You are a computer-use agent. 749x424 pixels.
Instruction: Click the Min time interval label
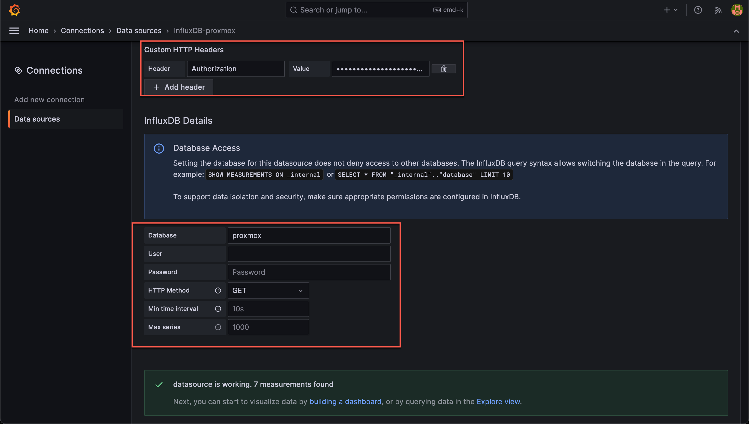pyautogui.click(x=173, y=309)
